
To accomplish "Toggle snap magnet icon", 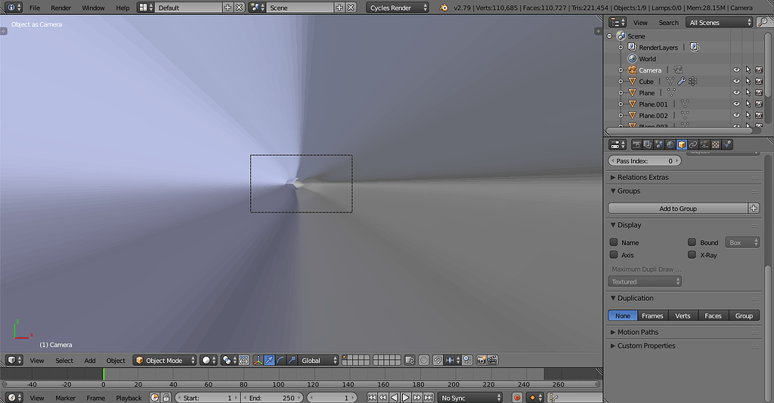I will pyautogui.click(x=438, y=361).
